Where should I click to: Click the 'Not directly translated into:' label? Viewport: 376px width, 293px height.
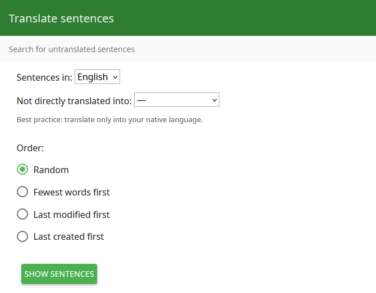coord(74,101)
